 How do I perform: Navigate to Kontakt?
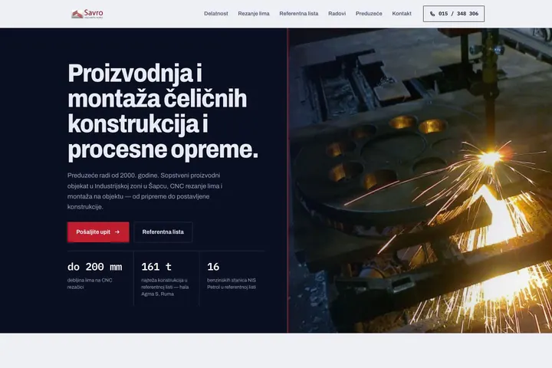pyautogui.click(x=402, y=14)
